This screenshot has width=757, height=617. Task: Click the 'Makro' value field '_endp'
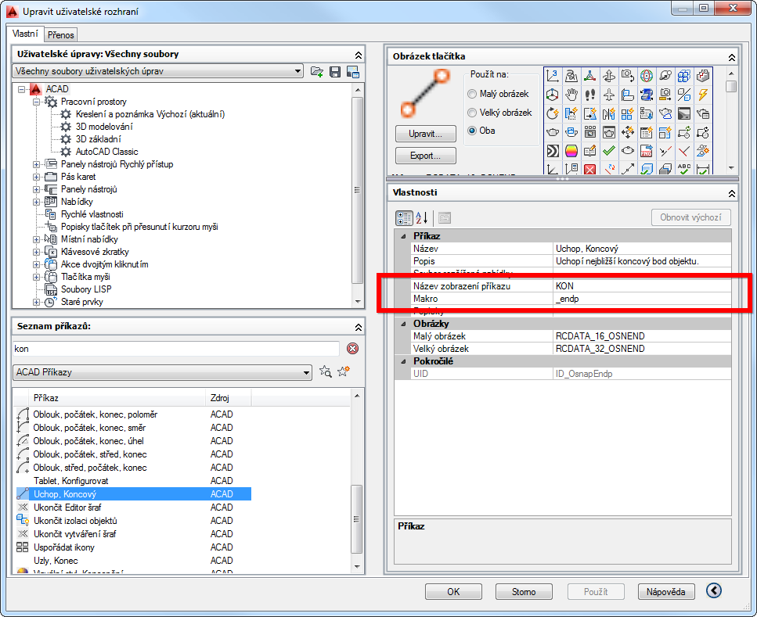(642, 299)
